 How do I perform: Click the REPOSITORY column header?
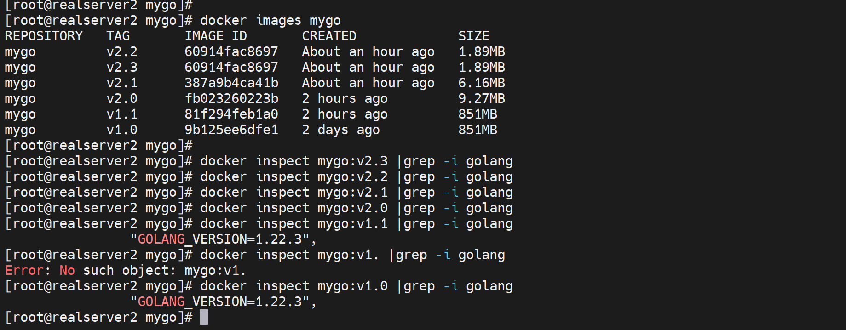pyautogui.click(x=44, y=36)
